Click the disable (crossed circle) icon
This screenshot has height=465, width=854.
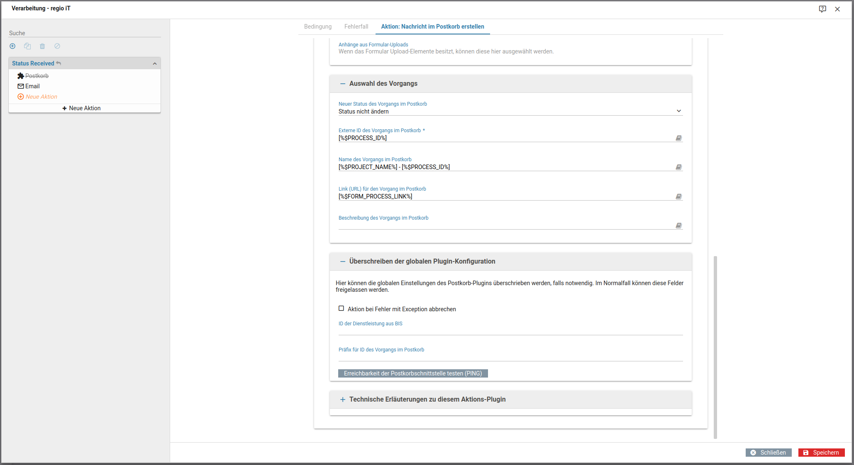click(x=57, y=46)
